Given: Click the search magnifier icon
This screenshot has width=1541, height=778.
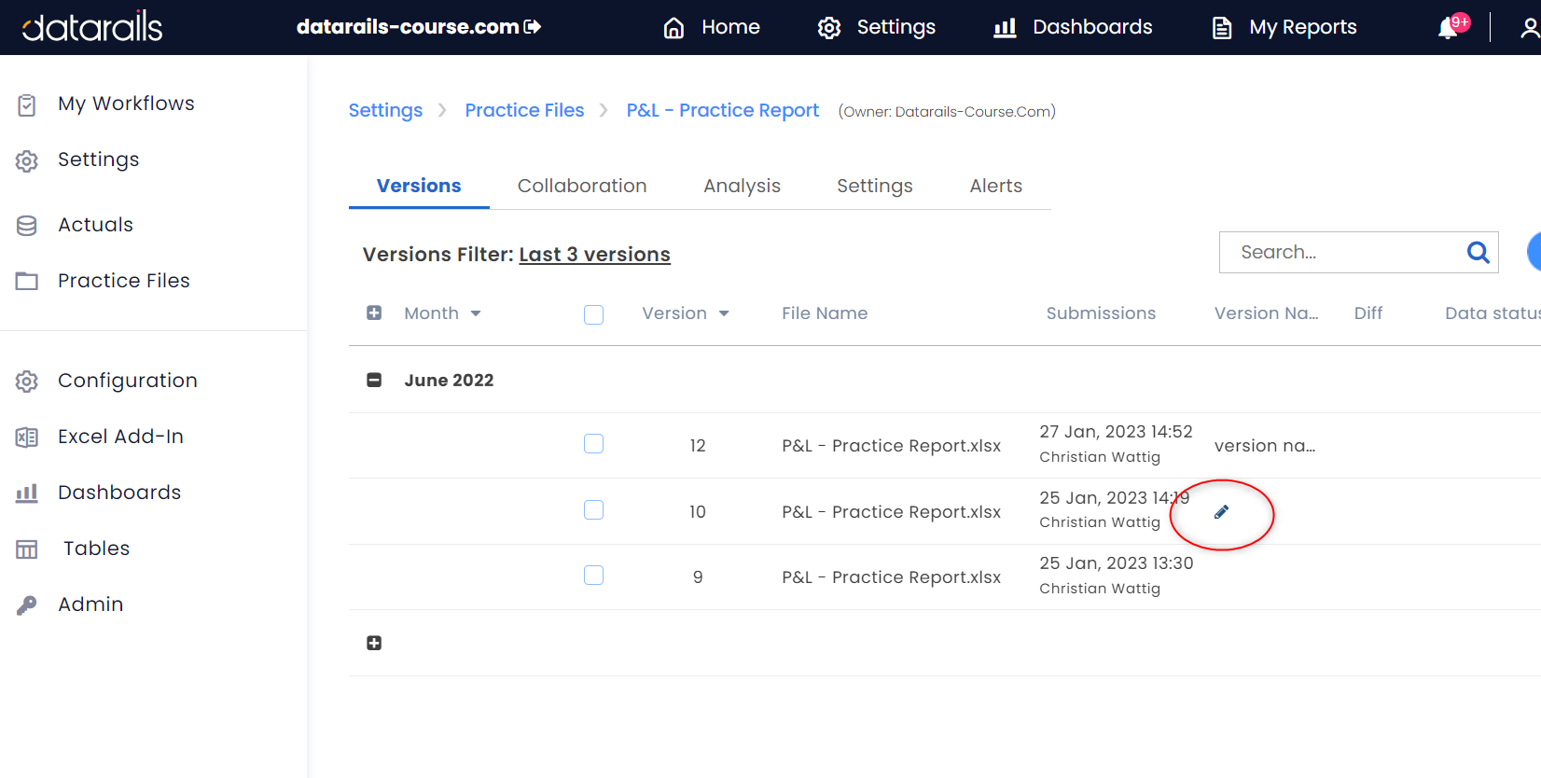Looking at the screenshot, I should [x=1478, y=252].
